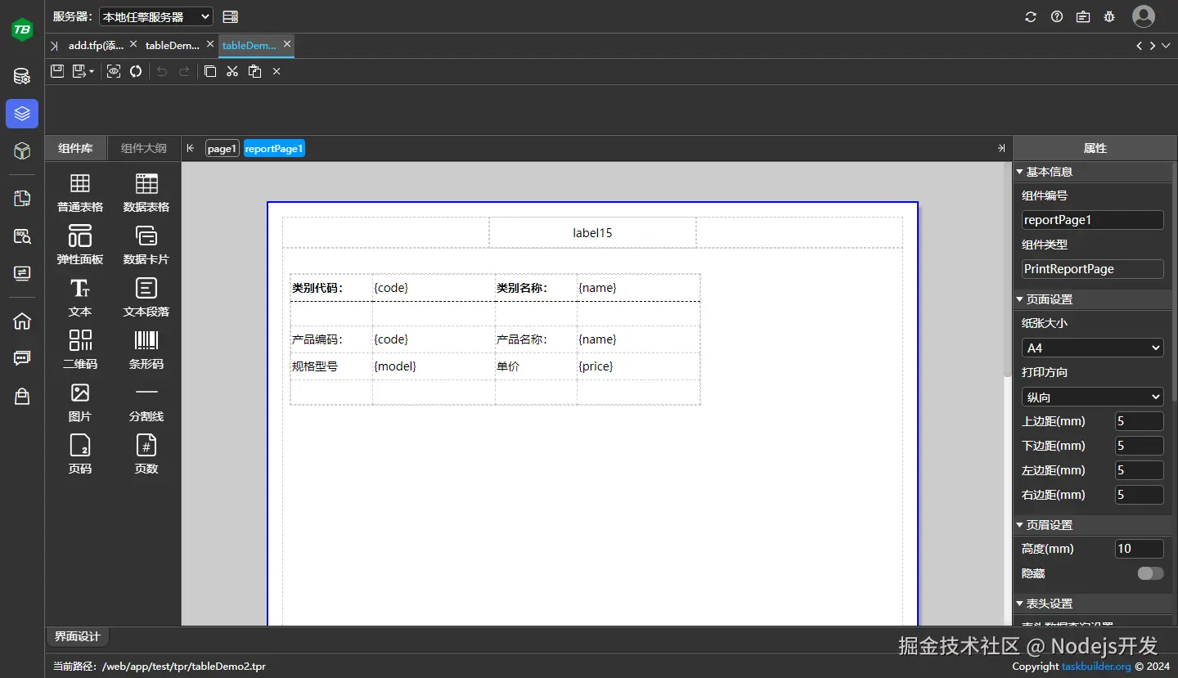The height and width of the screenshot is (678, 1178).
Task: Click the 界面设计 button
Action: [x=78, y=636]
